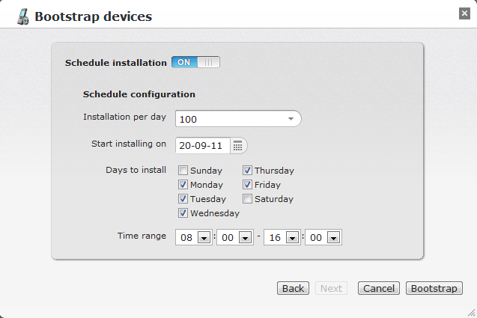
Task: Uncheck the Monday checkbox
Action: click(x=183, y=185)
